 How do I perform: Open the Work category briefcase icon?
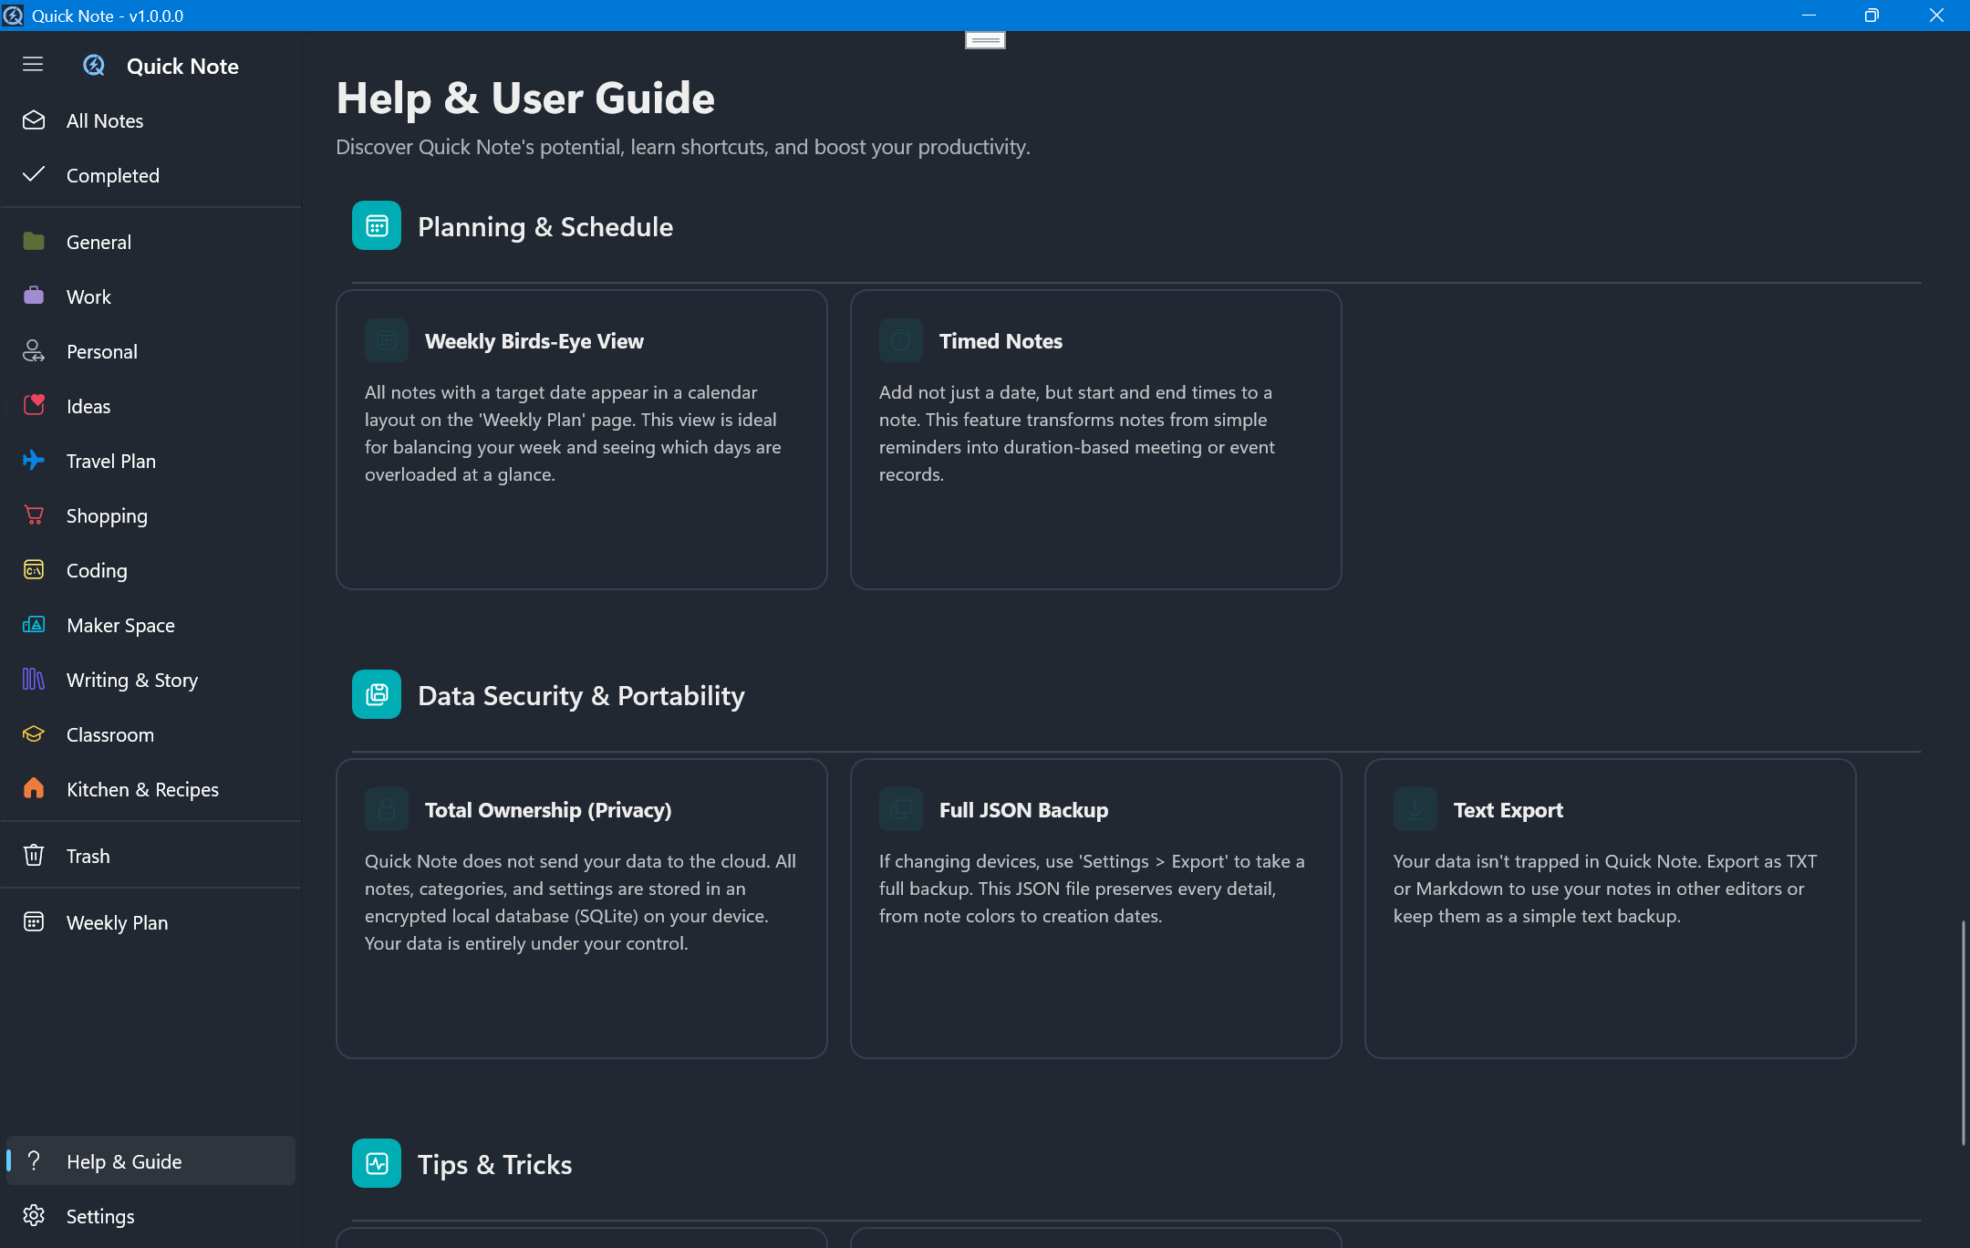[x=34, y=296]
